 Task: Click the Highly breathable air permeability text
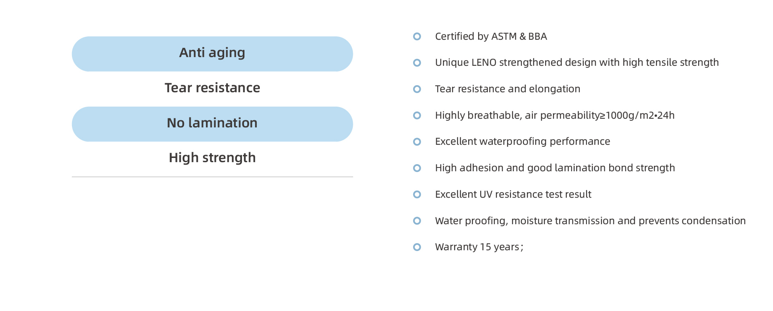pyautogui.click(x=555, y=115)
